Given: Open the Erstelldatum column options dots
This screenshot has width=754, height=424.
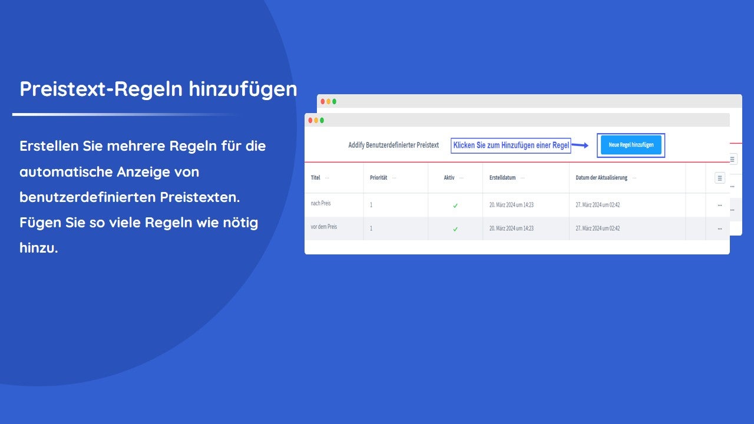Looking at the screenshot, I should pyautogui.click(x=522, y=178).
